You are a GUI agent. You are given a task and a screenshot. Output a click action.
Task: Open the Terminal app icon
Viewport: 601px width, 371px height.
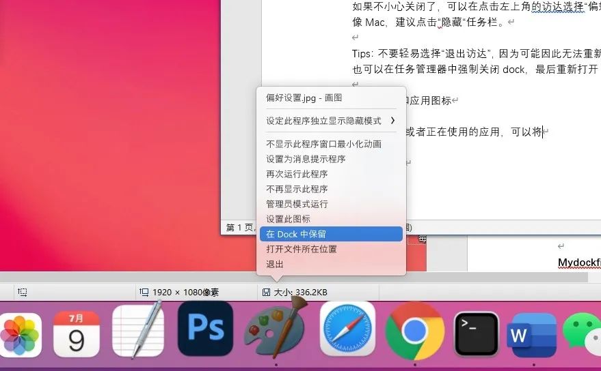tap(477, 334)
